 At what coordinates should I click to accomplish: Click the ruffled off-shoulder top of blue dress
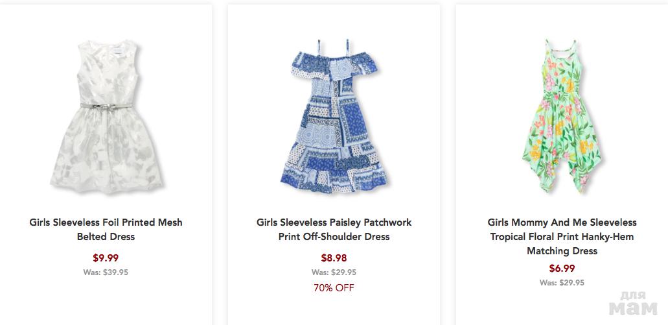[334, 65]
